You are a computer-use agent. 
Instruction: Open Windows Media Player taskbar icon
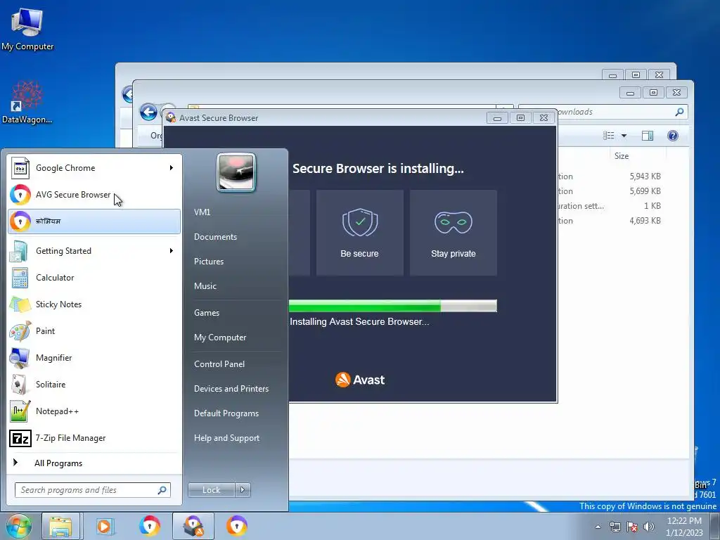tap(105, 526)
